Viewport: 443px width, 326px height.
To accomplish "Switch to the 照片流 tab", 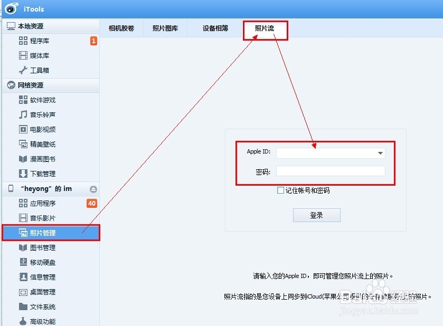I will point(265,28).
